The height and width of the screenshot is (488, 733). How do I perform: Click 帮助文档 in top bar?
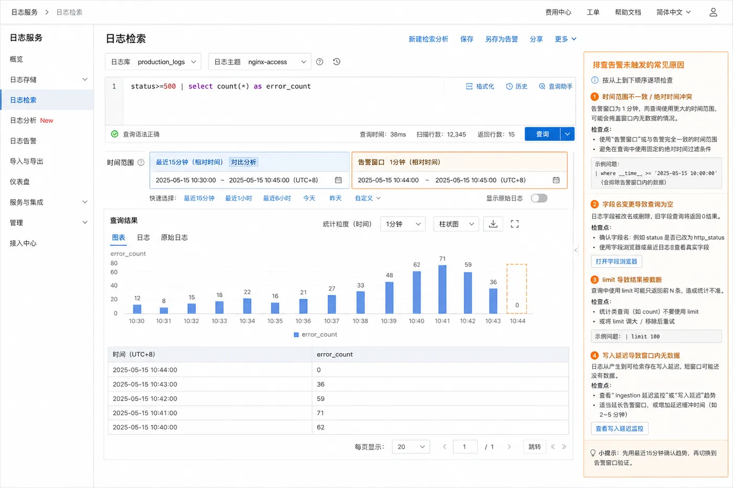tap(628, 12)
